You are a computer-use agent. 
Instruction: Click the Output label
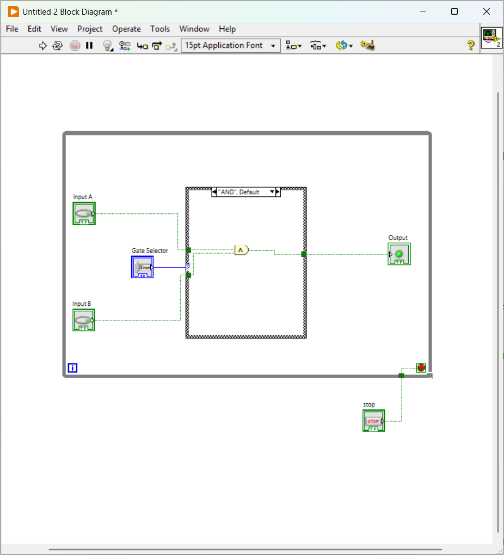point(398,238)
